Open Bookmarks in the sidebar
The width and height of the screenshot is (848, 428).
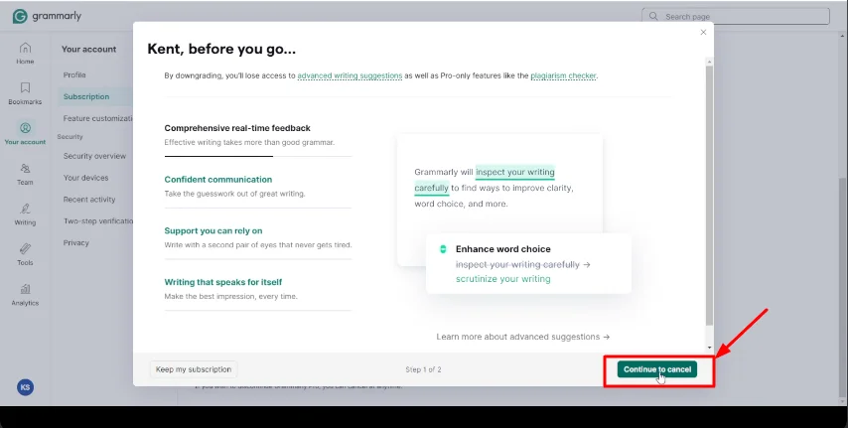click(25, 93)
